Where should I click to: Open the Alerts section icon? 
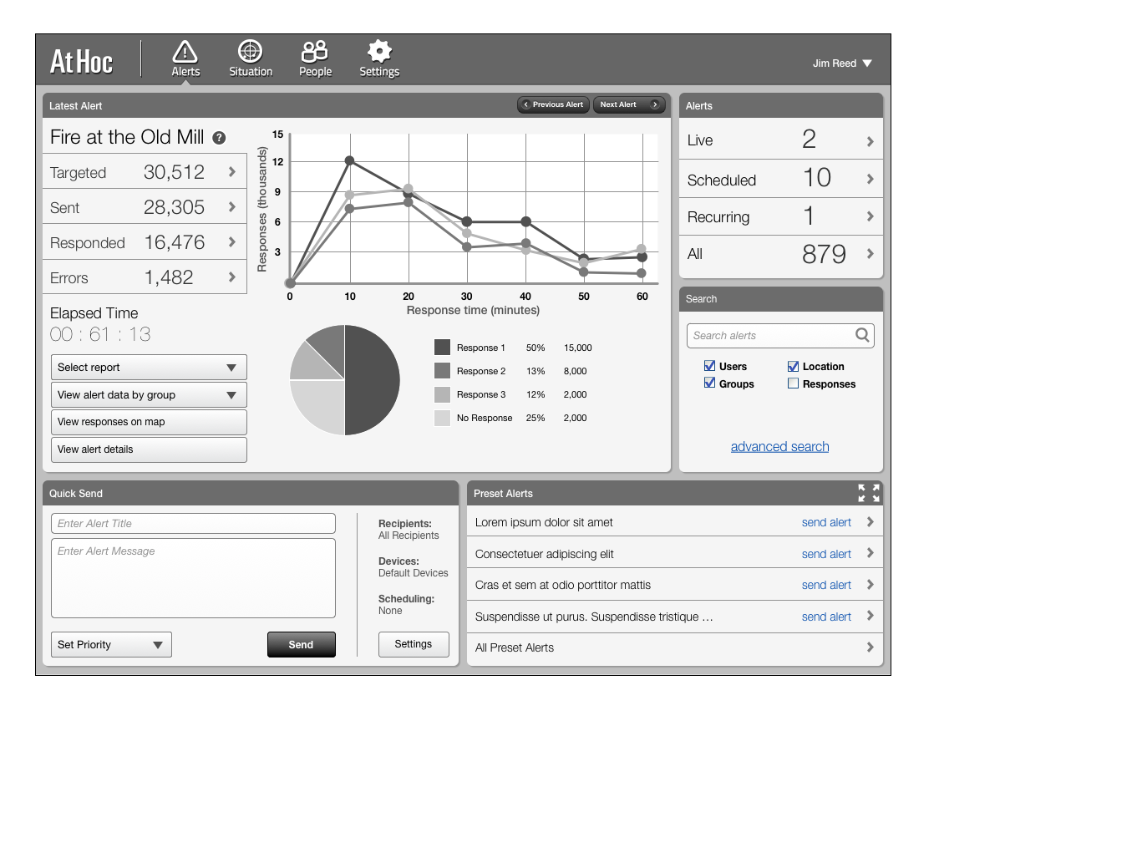click(x=185, y=53)
